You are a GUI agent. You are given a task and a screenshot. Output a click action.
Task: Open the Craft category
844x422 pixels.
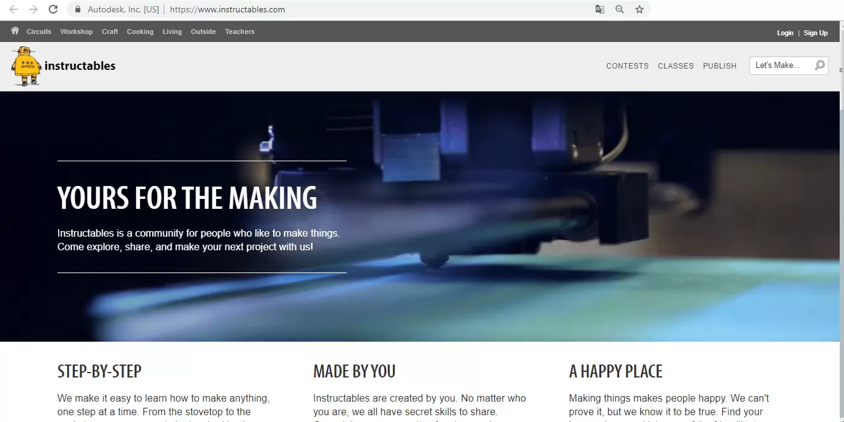pos(110,32)
